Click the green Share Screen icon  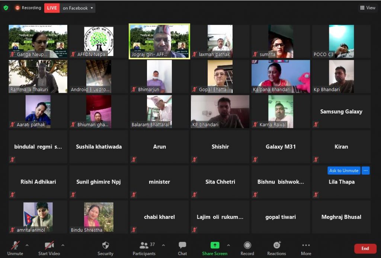pyautogui.click(x=215, y=245)
